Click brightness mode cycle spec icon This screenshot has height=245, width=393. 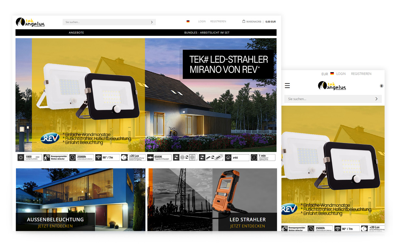[185, 158]
